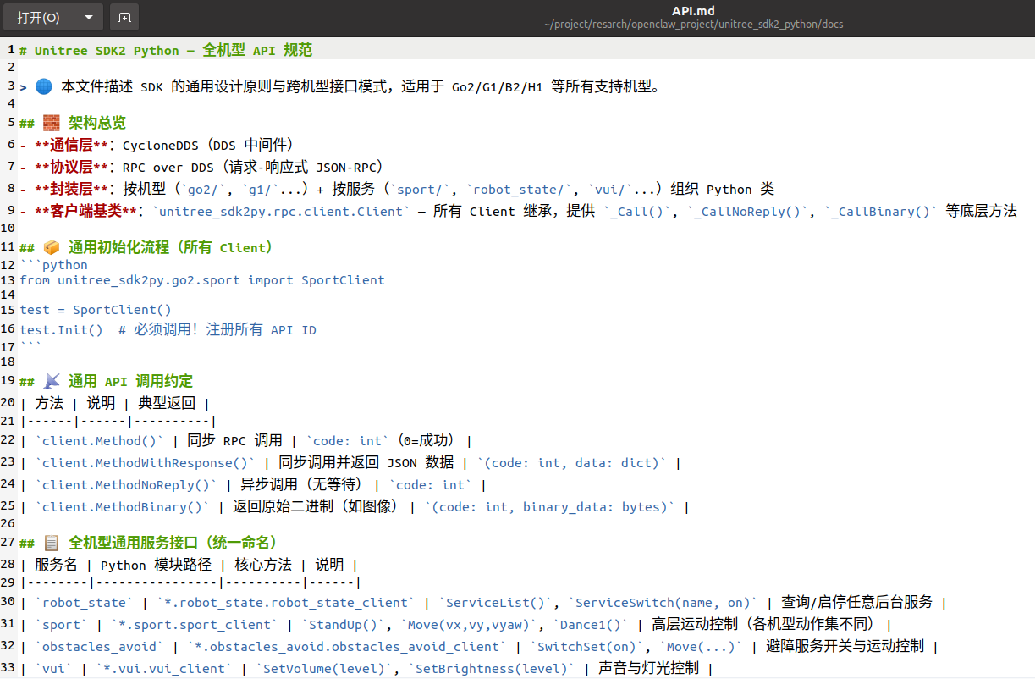This screenshot has height=679, width=1035.
Task: Click the table header cell '典型返回'
Action: click(167, 403)
